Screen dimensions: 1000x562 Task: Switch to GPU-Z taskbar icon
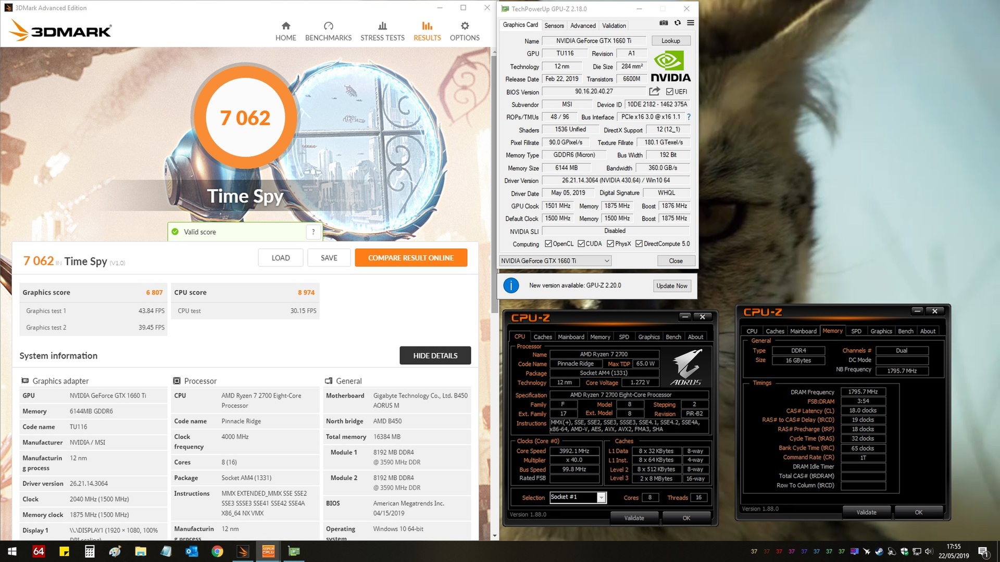click(294, 551)
